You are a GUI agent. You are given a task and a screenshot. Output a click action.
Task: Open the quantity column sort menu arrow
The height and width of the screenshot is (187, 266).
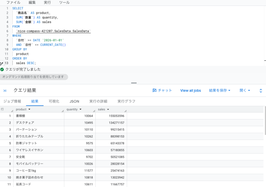[81, 109]
